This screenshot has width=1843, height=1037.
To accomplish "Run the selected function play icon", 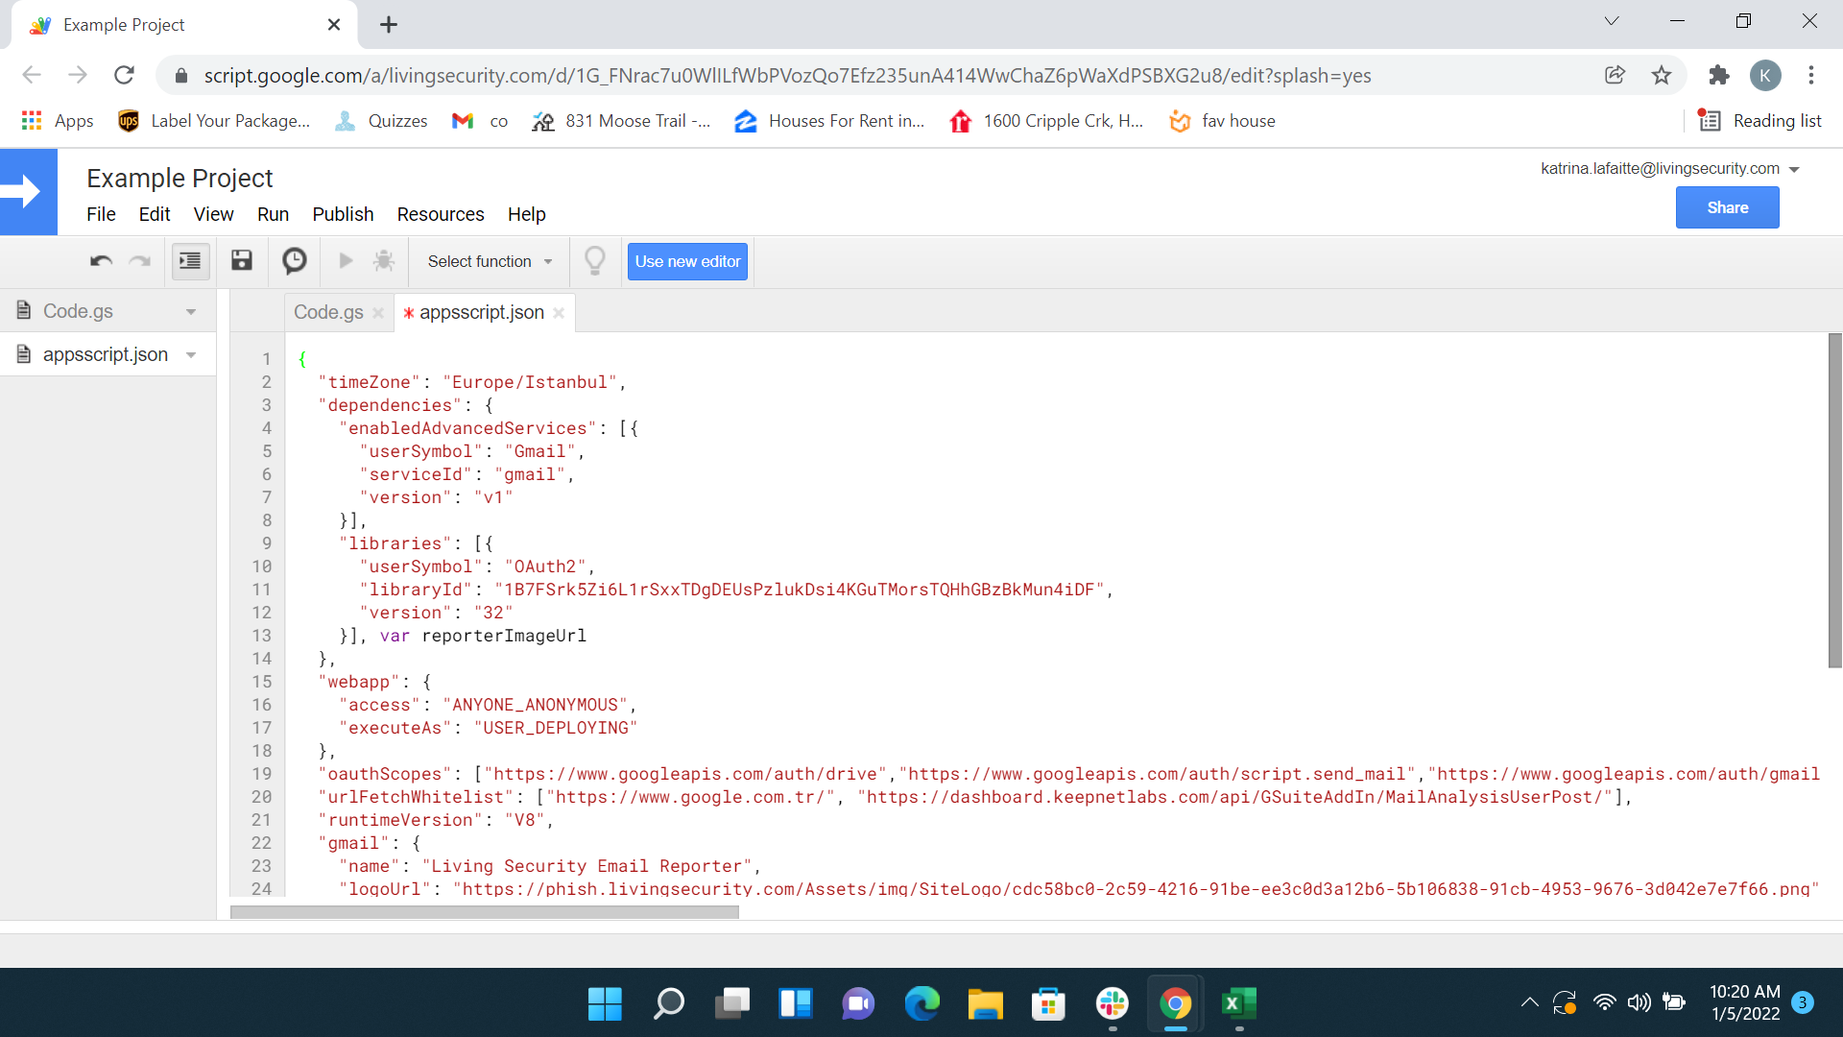I will coord(347,260).
